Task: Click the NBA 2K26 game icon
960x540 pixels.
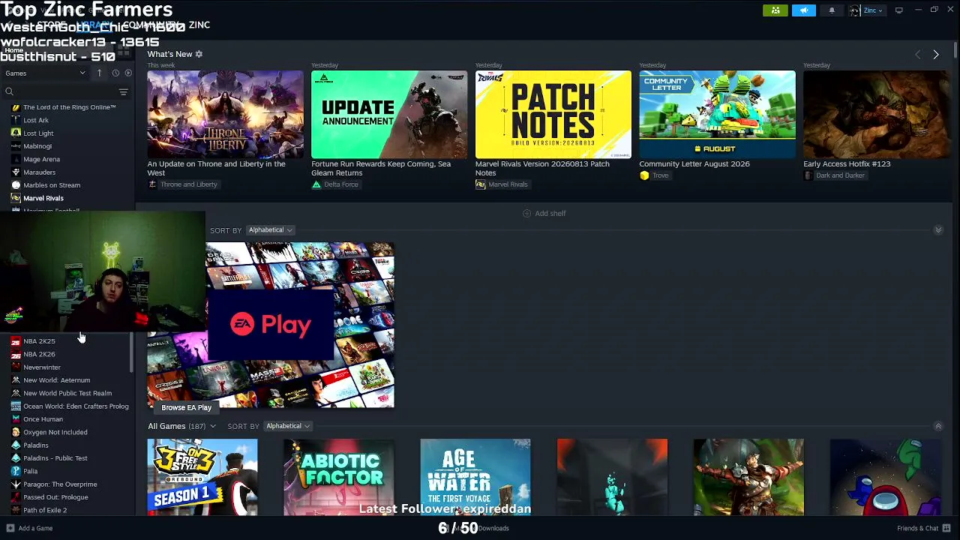Action: [16, 354]
